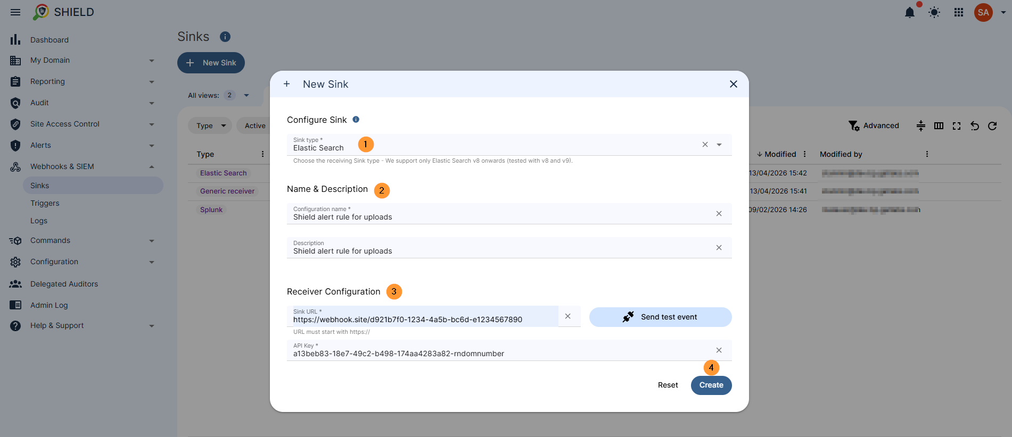
Task: Click the Active filter chip
Action: pos(255,125)
